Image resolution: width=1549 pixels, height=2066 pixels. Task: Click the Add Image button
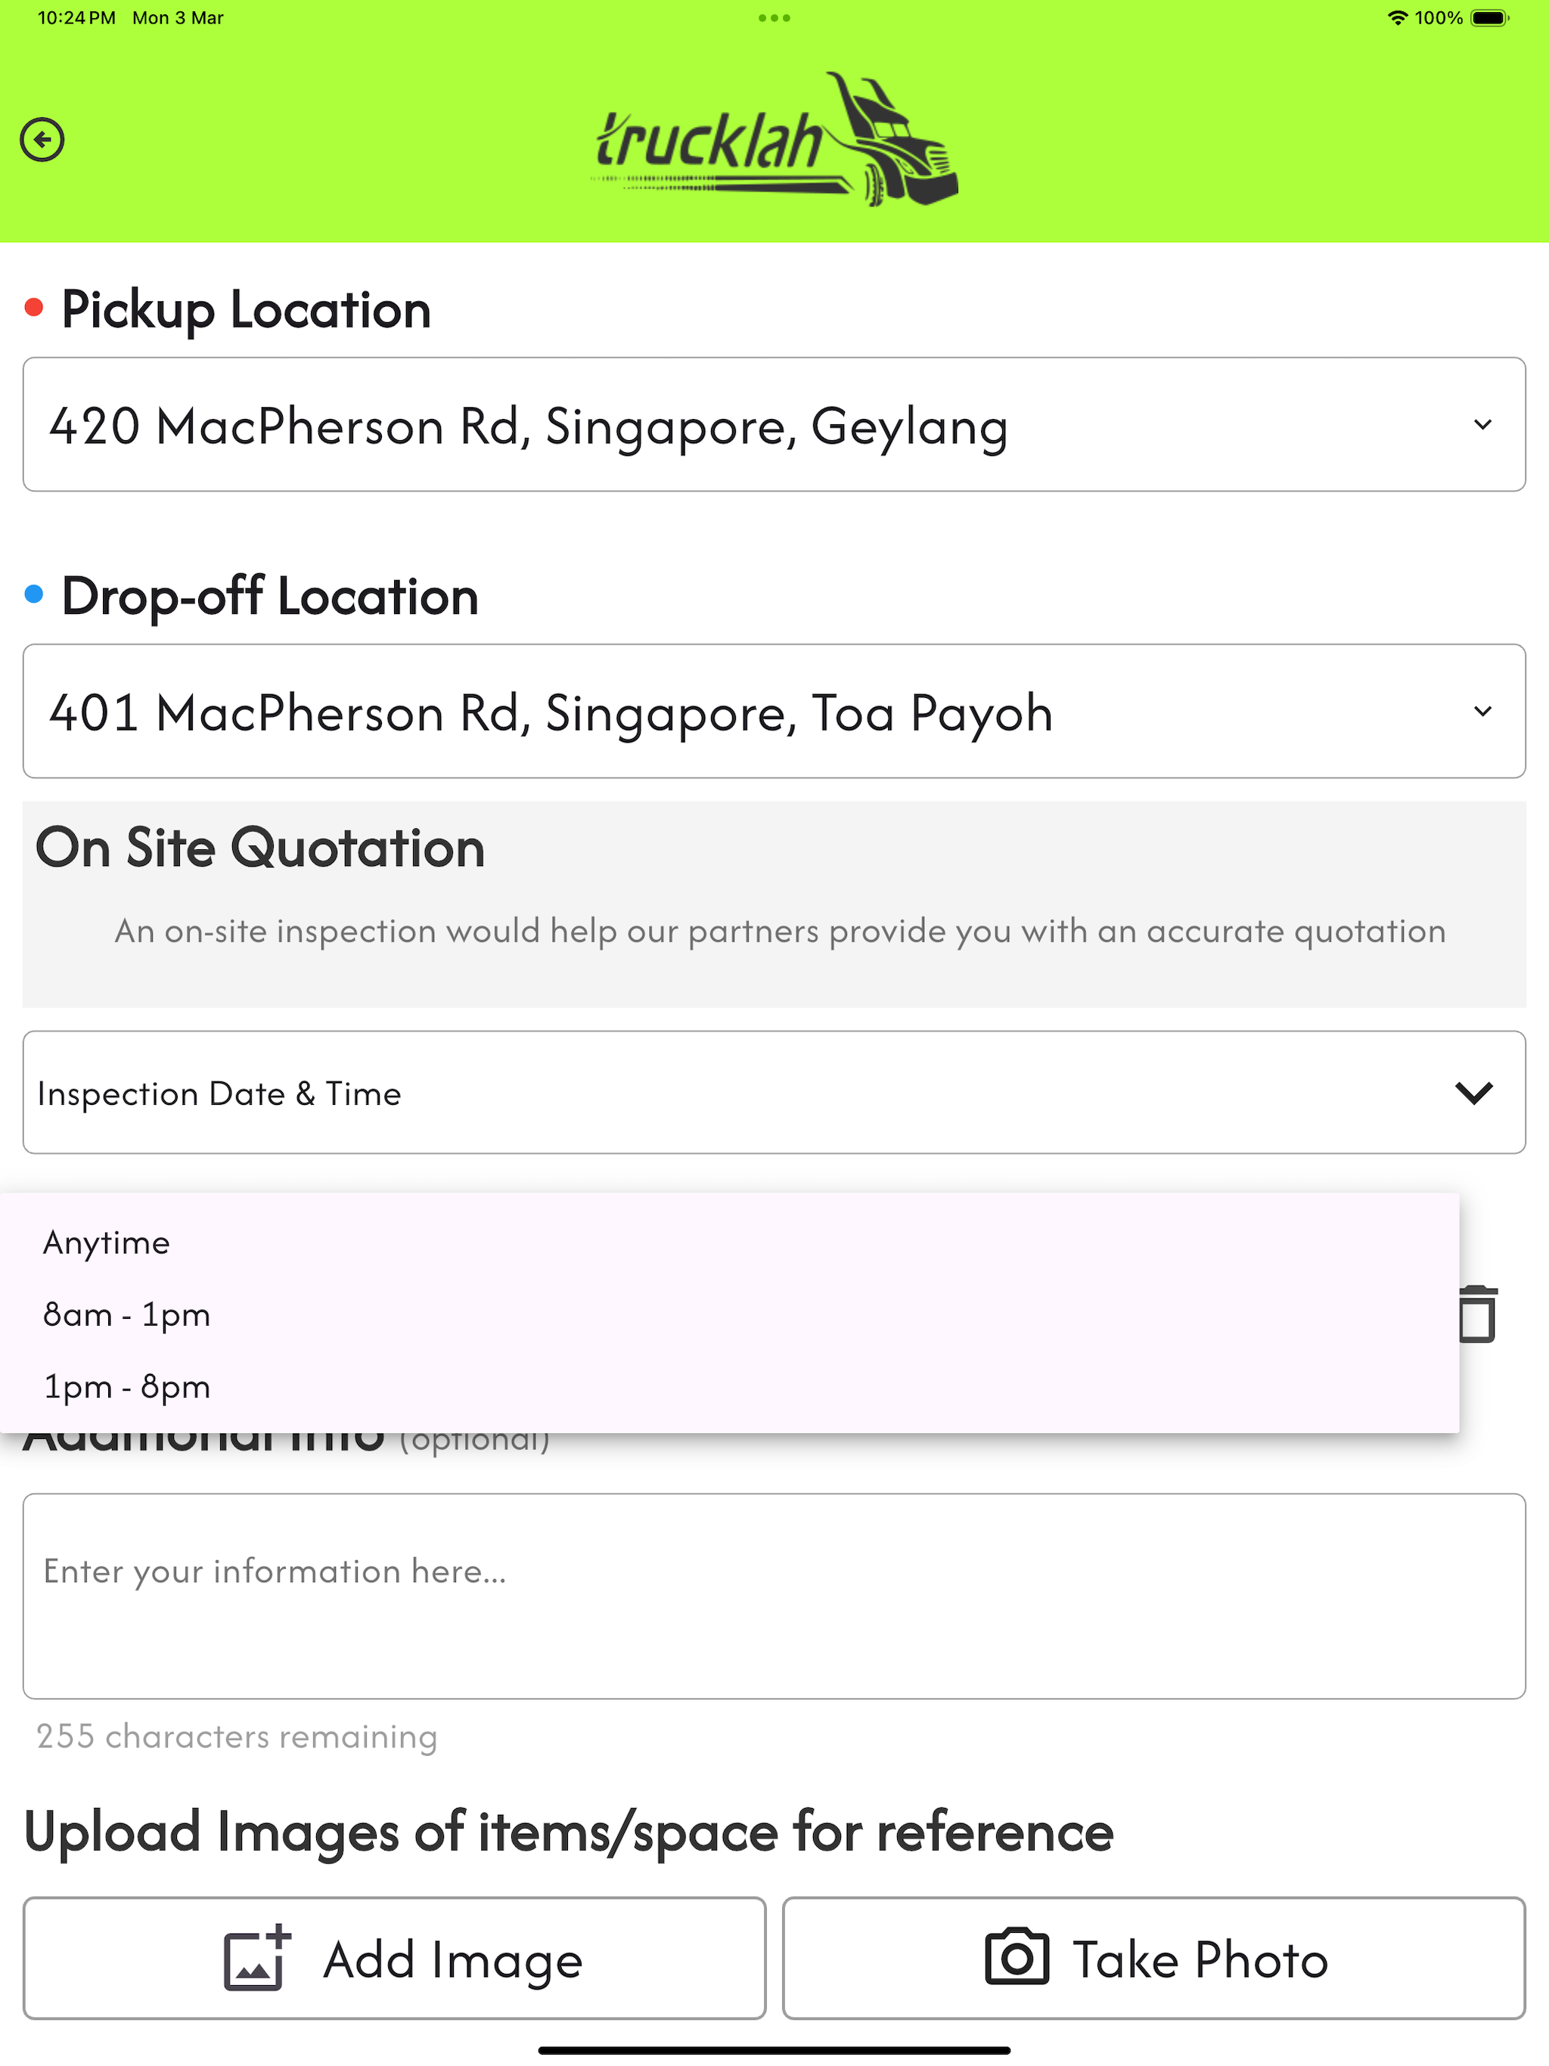coord(394,1958)
